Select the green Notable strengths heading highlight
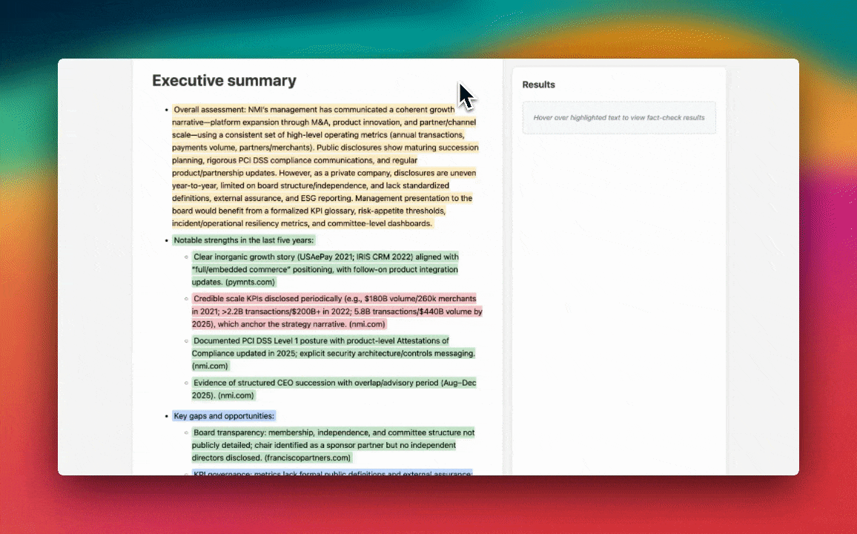857x534 pixels. [x=242, y=240]
